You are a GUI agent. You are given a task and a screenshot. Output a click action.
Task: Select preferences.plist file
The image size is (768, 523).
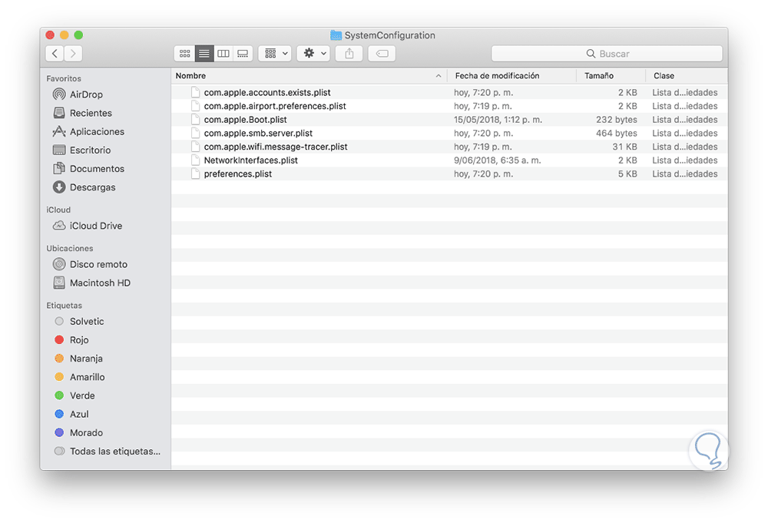[449, 174]
